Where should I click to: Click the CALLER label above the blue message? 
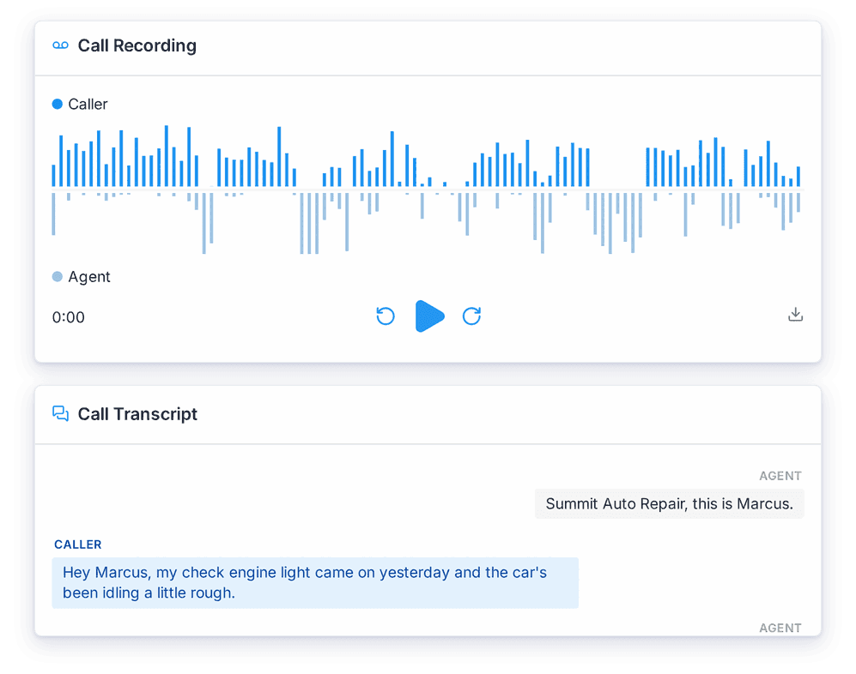point(77,545)
